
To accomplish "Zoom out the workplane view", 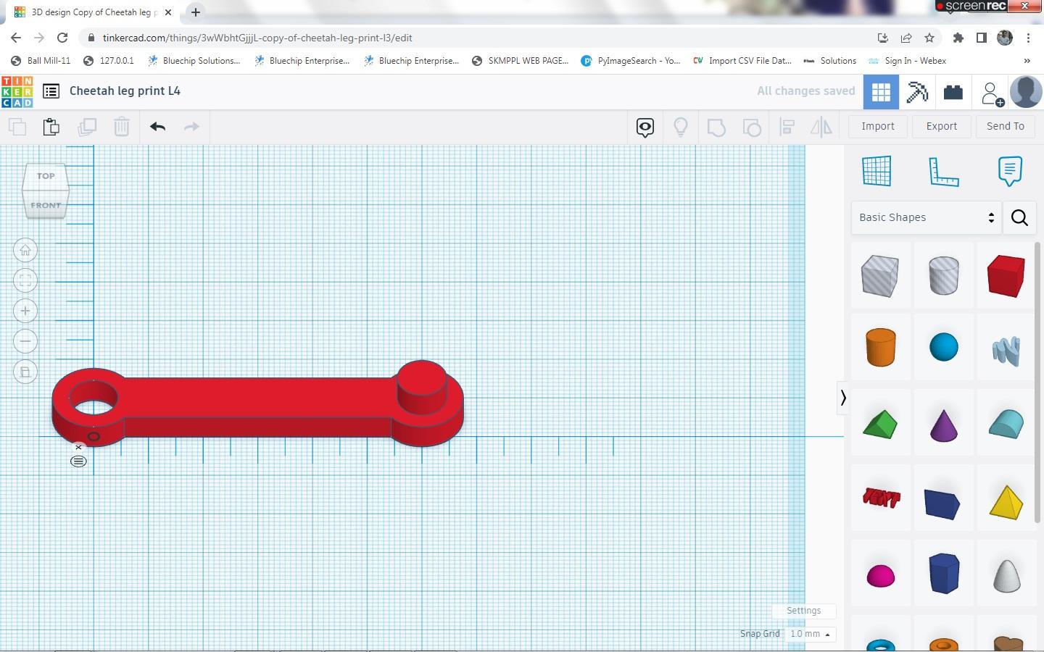I will pyautogui.click(x=25, y=342).
